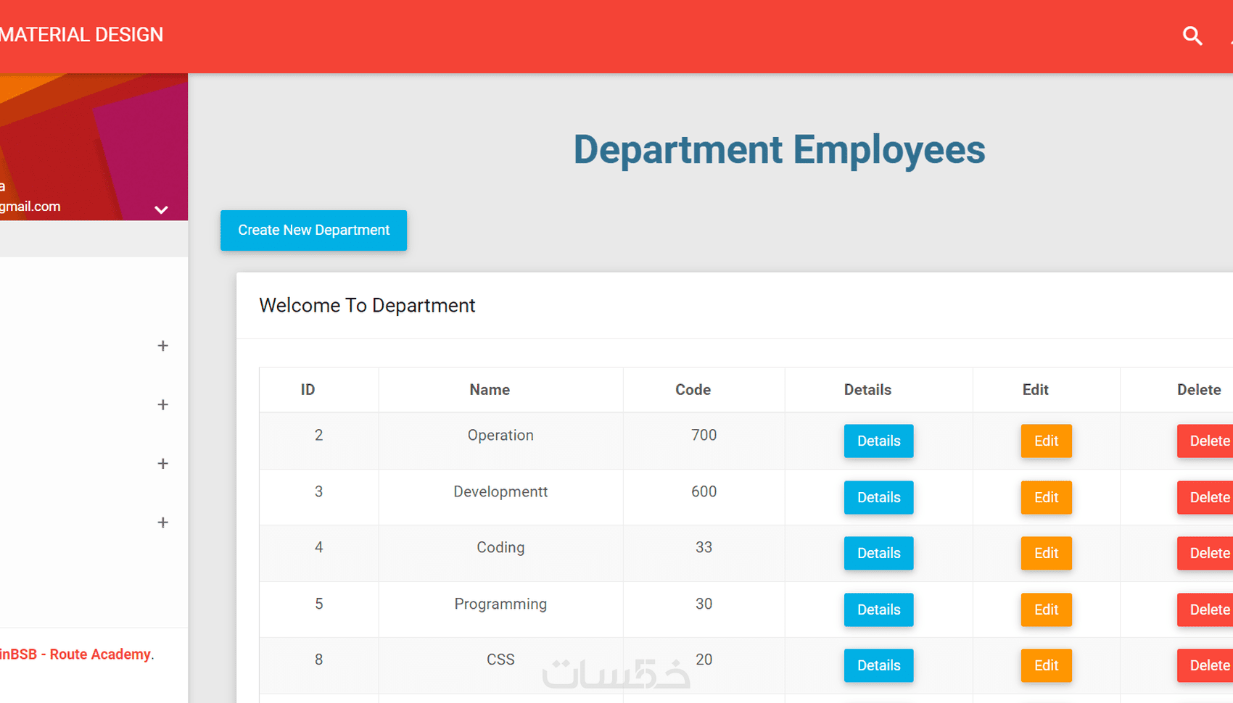
Task: Delete the Coding department row
Action: coord(1205,553)
